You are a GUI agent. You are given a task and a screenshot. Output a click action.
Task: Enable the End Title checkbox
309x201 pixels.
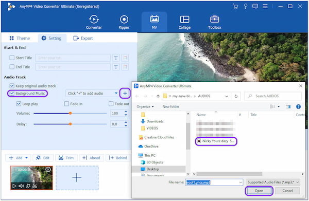point(12,67)
